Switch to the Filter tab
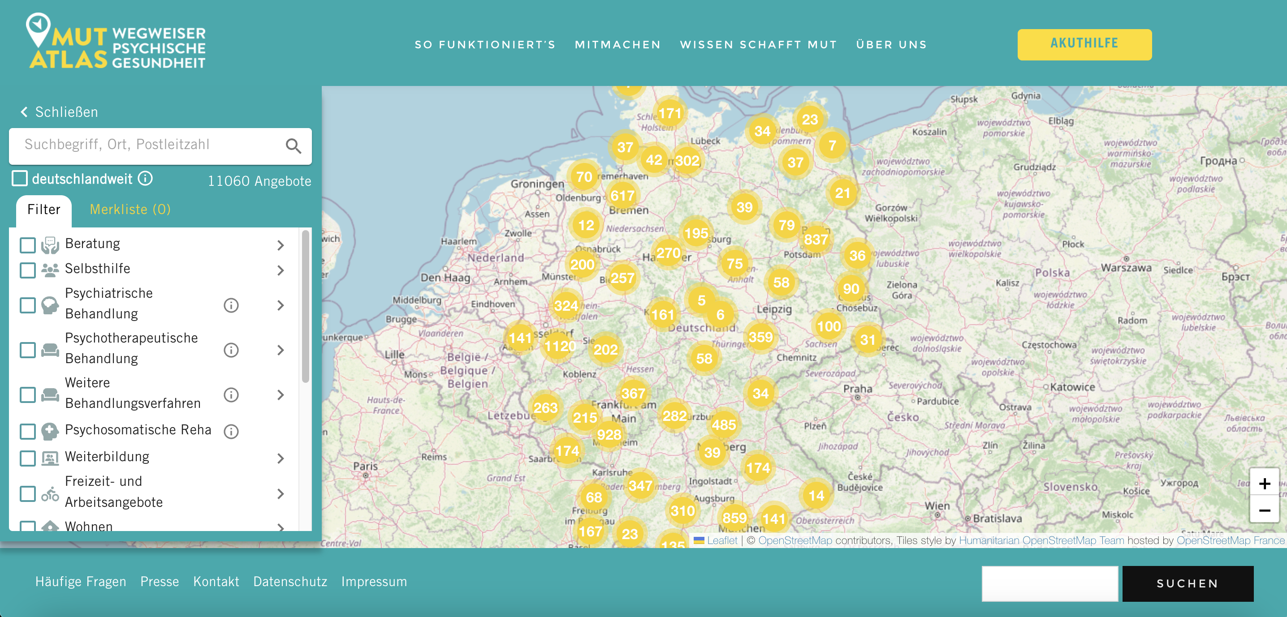This screenshot has height=617, width=1287. tap(44, 210)
